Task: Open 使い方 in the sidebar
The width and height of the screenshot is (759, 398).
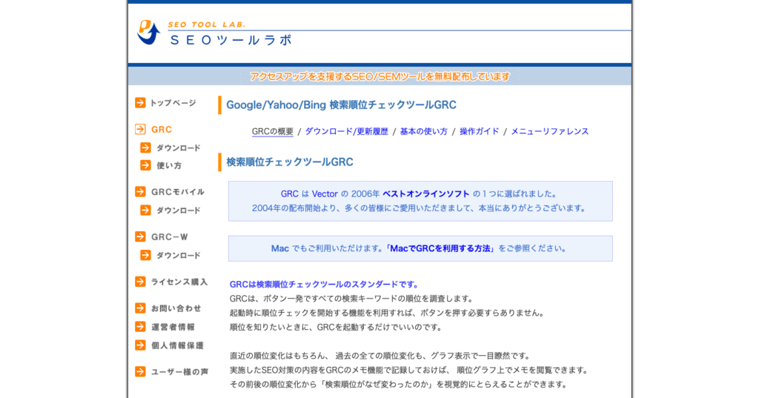Action: (169, 165)
